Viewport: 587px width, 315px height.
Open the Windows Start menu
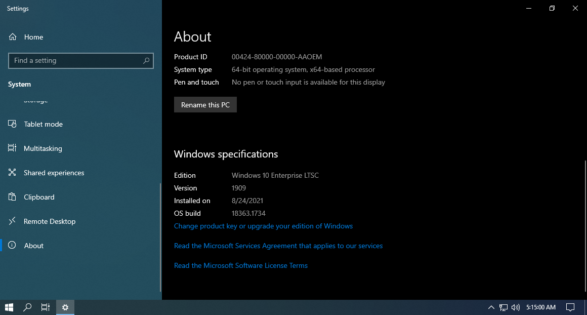click(x=9, y=307)
